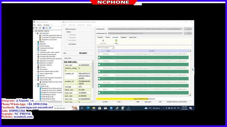
Task: Click the Stop button icon in flash tool
Action: 116,41
